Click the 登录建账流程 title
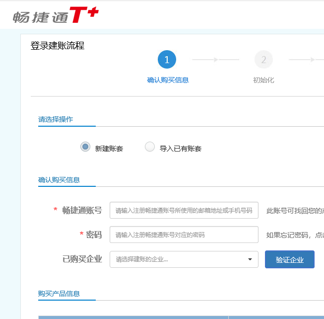This screenshot has width=324, height=319. (x=58, y=46)
